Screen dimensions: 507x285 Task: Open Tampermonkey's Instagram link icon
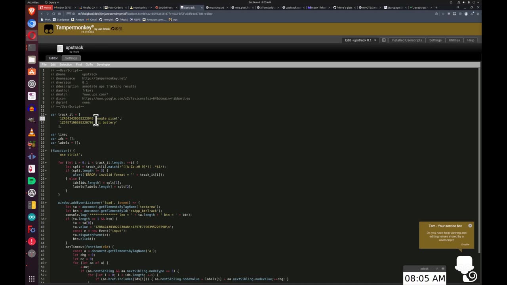tap(120, 28)
